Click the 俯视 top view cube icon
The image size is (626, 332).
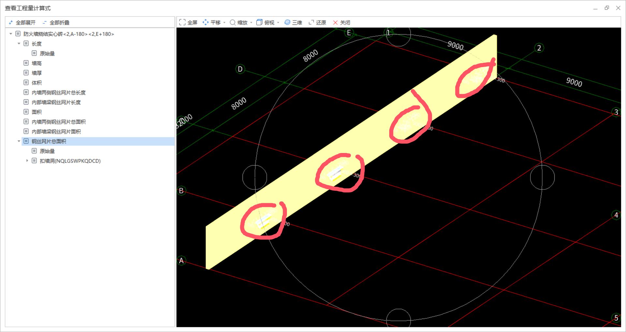(x=259, y=22)
